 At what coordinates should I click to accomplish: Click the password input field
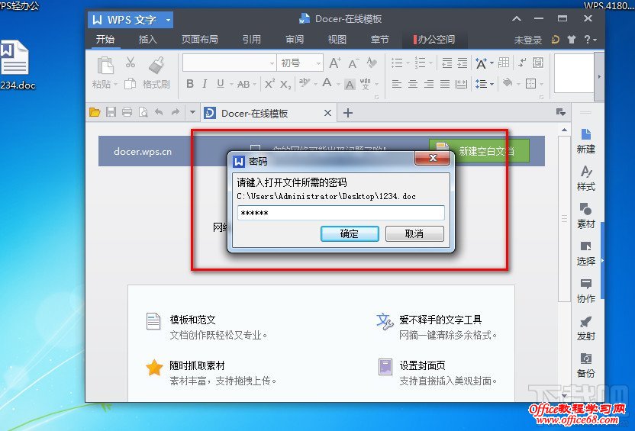tap(341, 213)
